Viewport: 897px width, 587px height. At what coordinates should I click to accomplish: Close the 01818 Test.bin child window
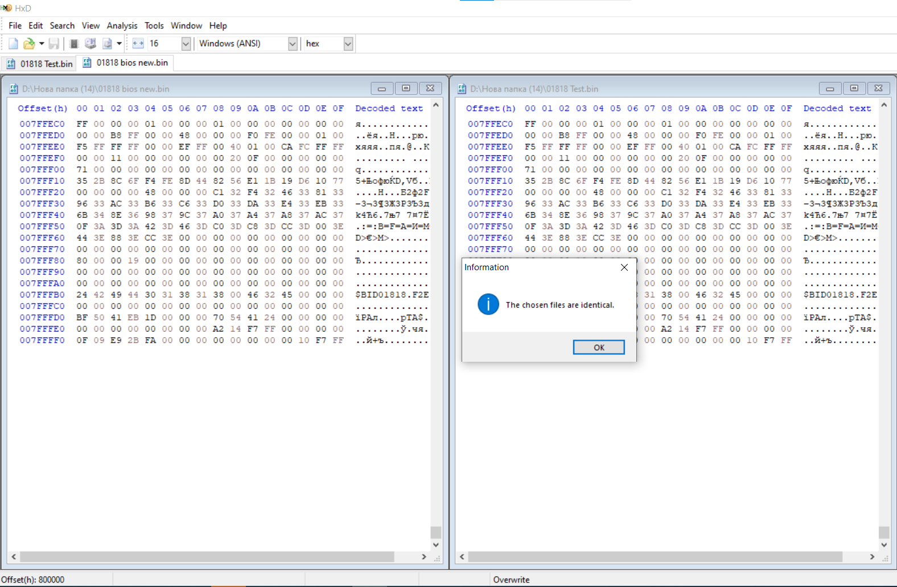tap(879, 88)
